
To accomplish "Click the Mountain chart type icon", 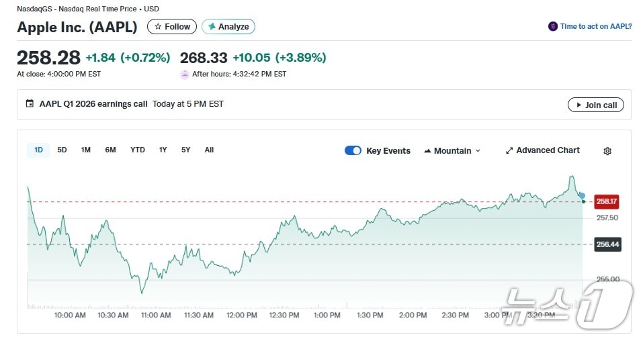I will (427, 151).
